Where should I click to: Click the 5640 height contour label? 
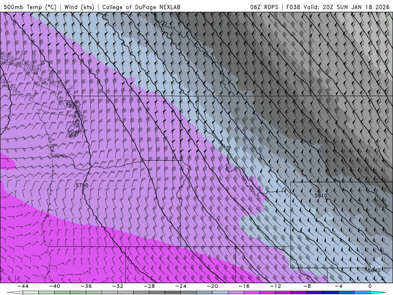374,270
